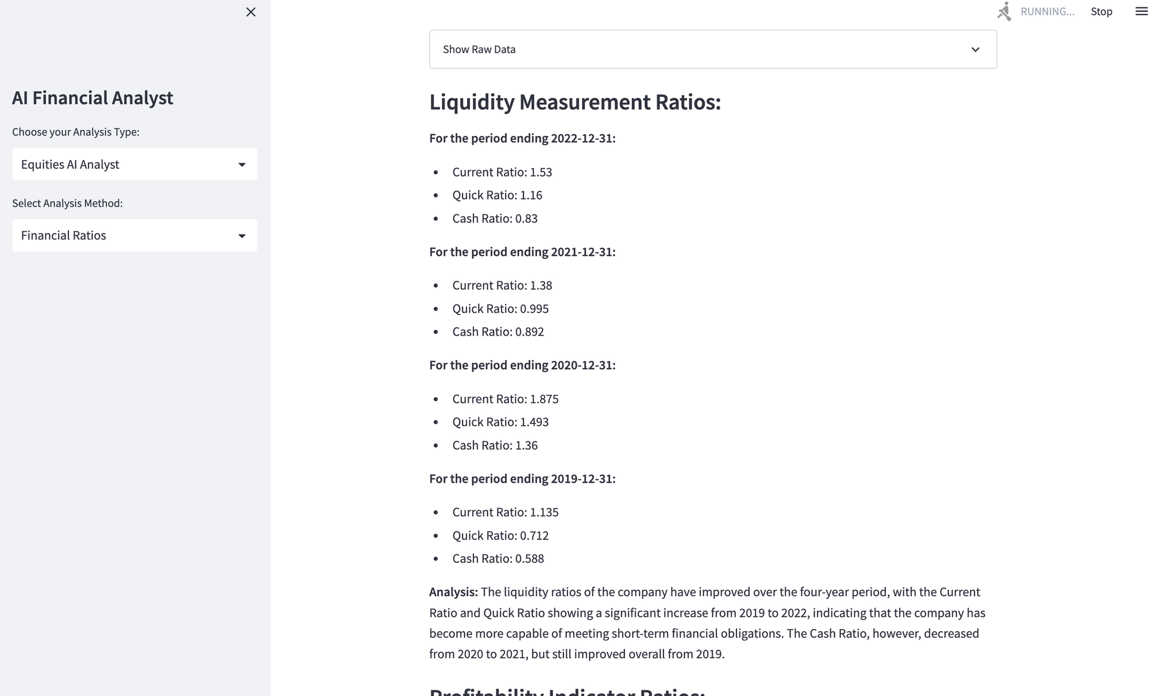Screen dimensions: 1149x696
Task: Click the arrow beside Financial Ratios
Action: point(242,236)
